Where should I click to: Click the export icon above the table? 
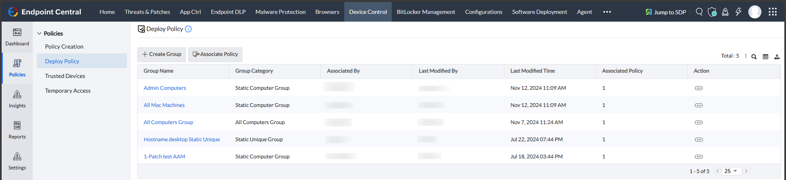[777, 57]
